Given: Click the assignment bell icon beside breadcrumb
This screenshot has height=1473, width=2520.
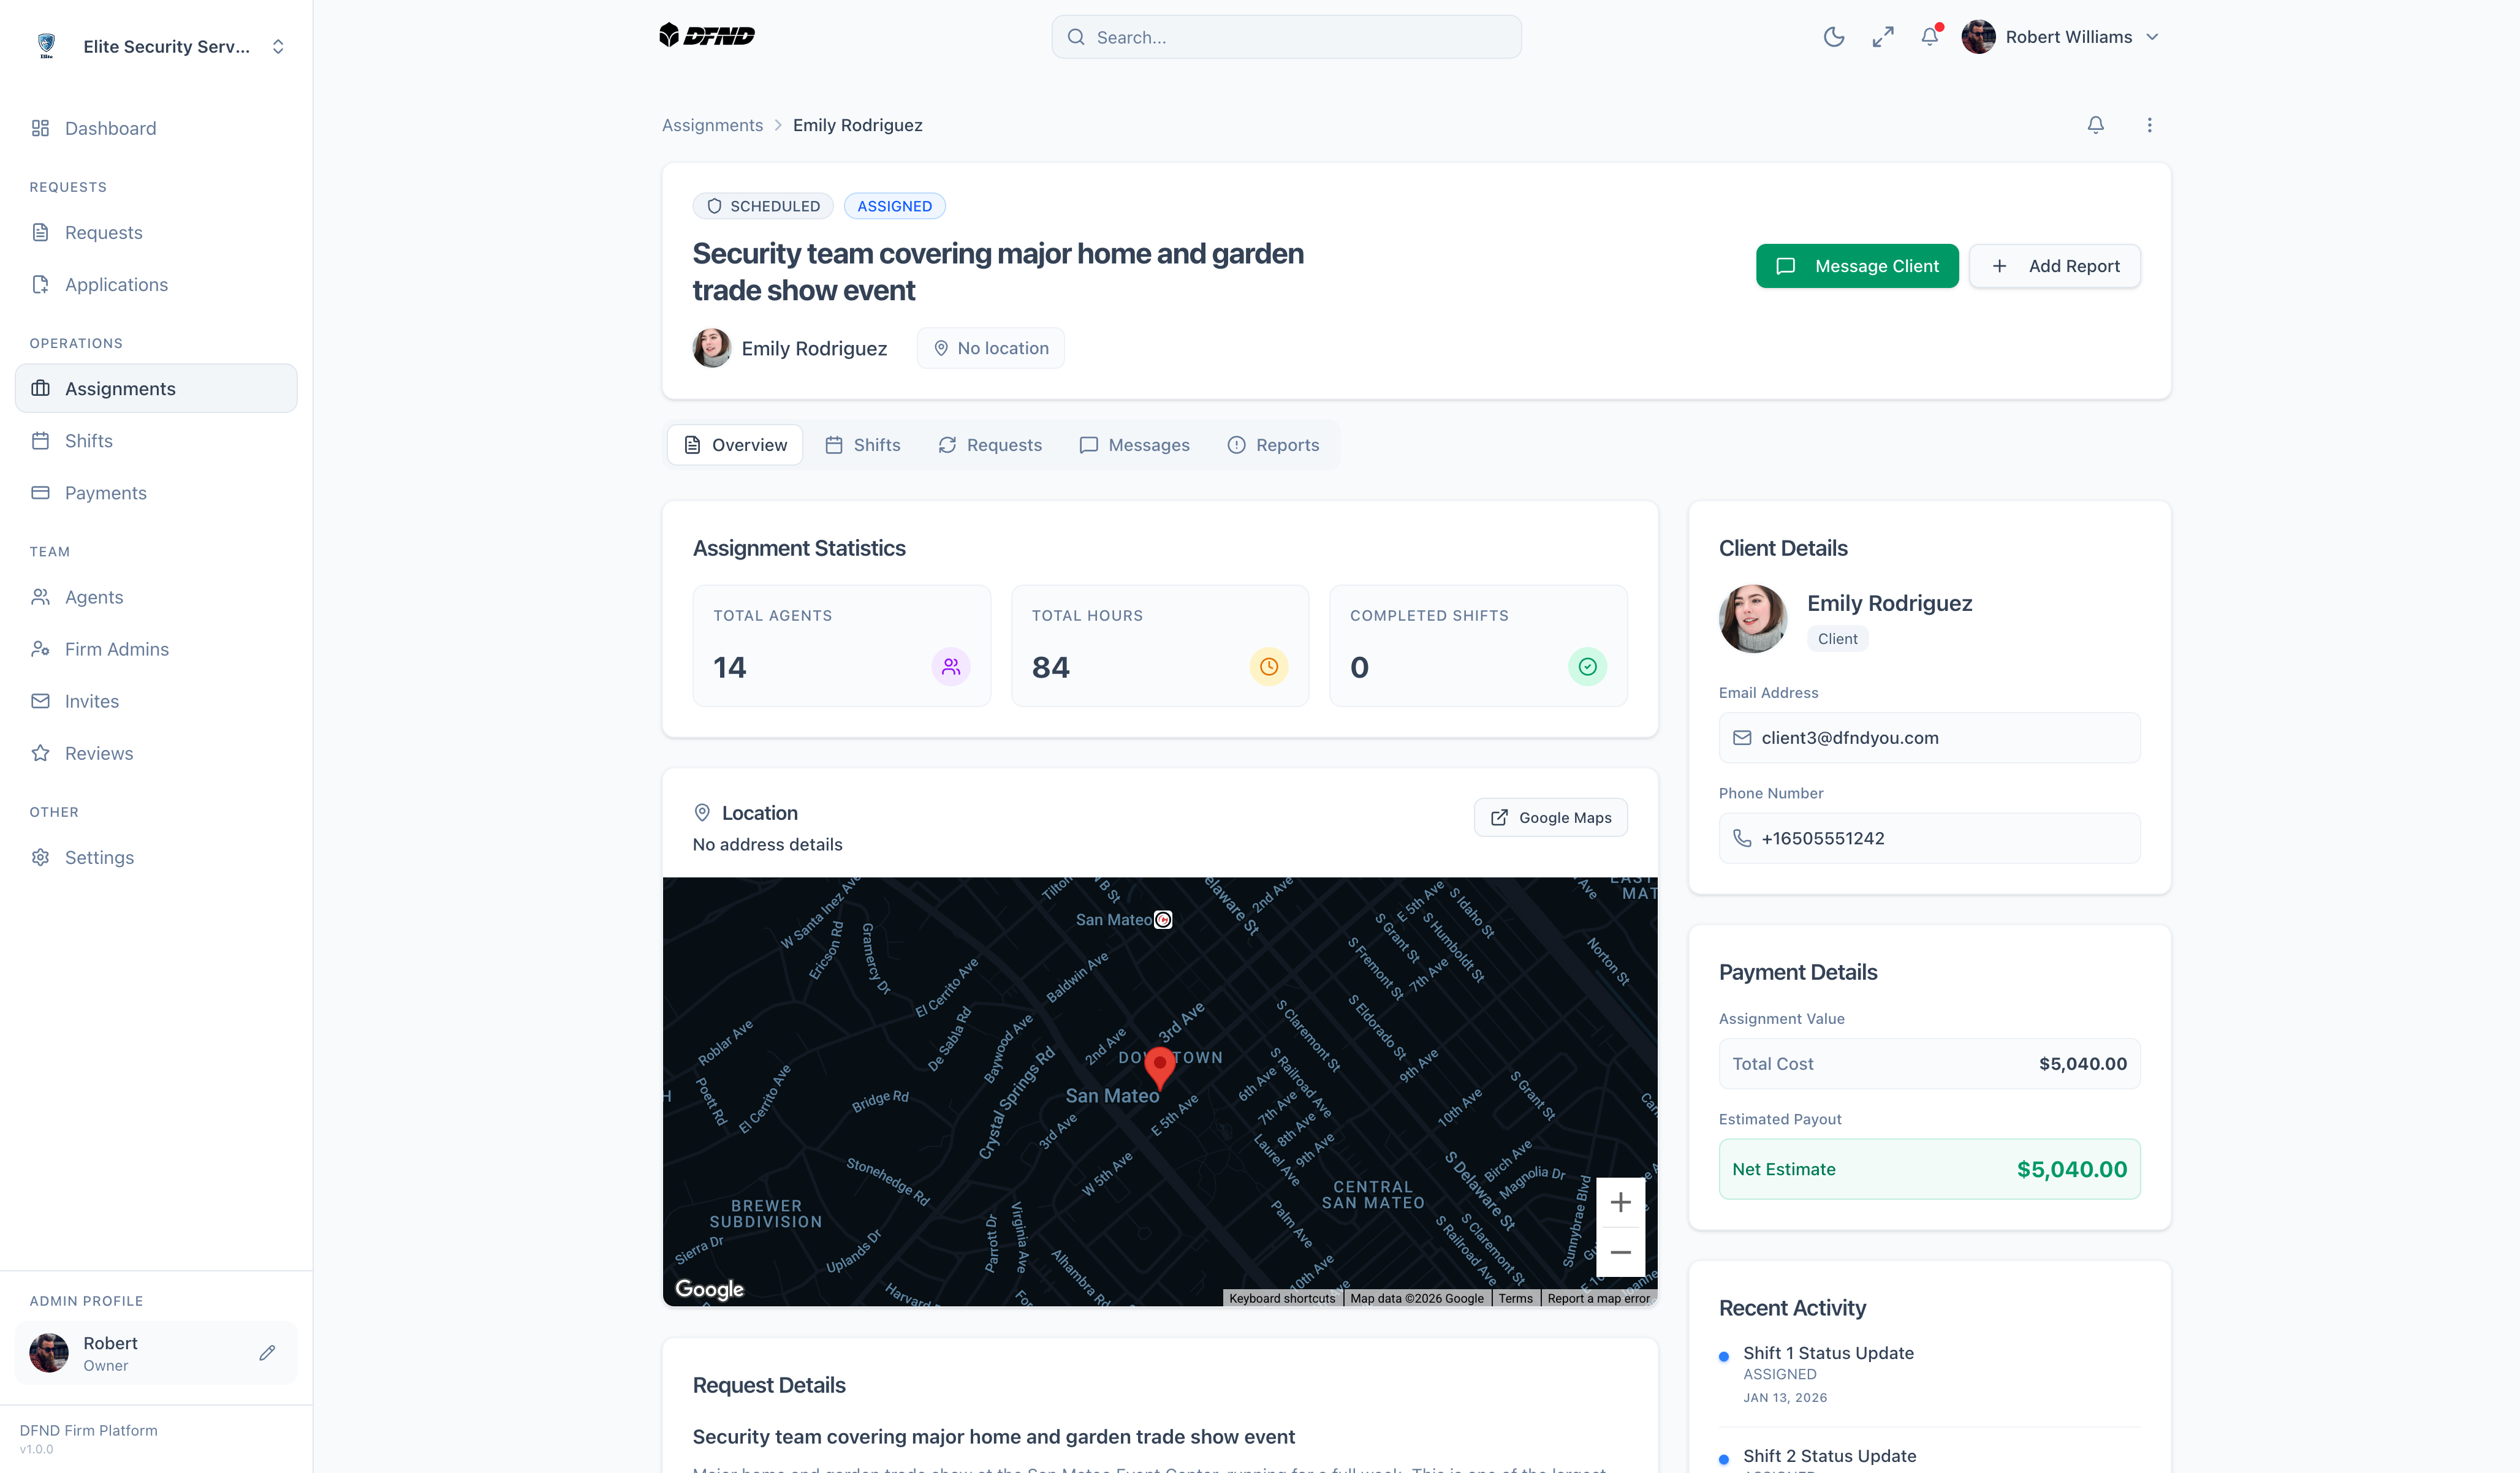Looking at the screenshot, I should (x=2095, y=125).
